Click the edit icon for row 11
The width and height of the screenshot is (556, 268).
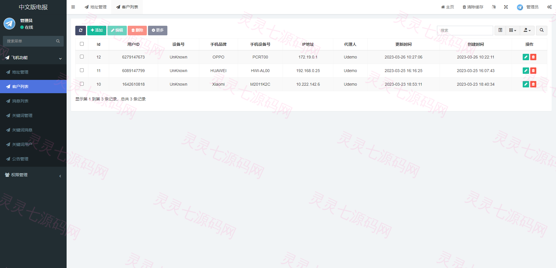pos(526,71)
